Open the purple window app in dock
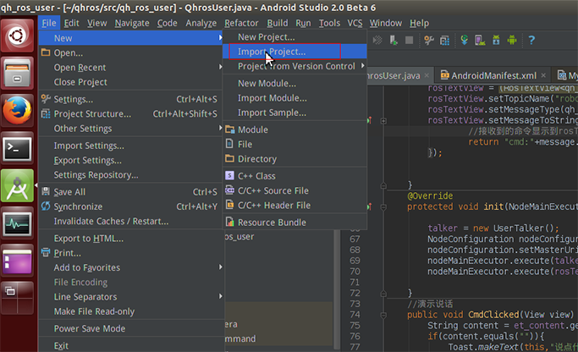Screen dimensions: 578x352 tap(17, 261)
